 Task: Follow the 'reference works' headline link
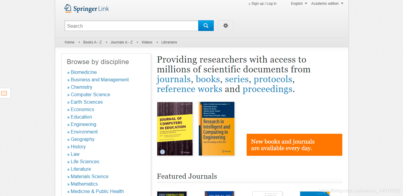coord(190,89)
